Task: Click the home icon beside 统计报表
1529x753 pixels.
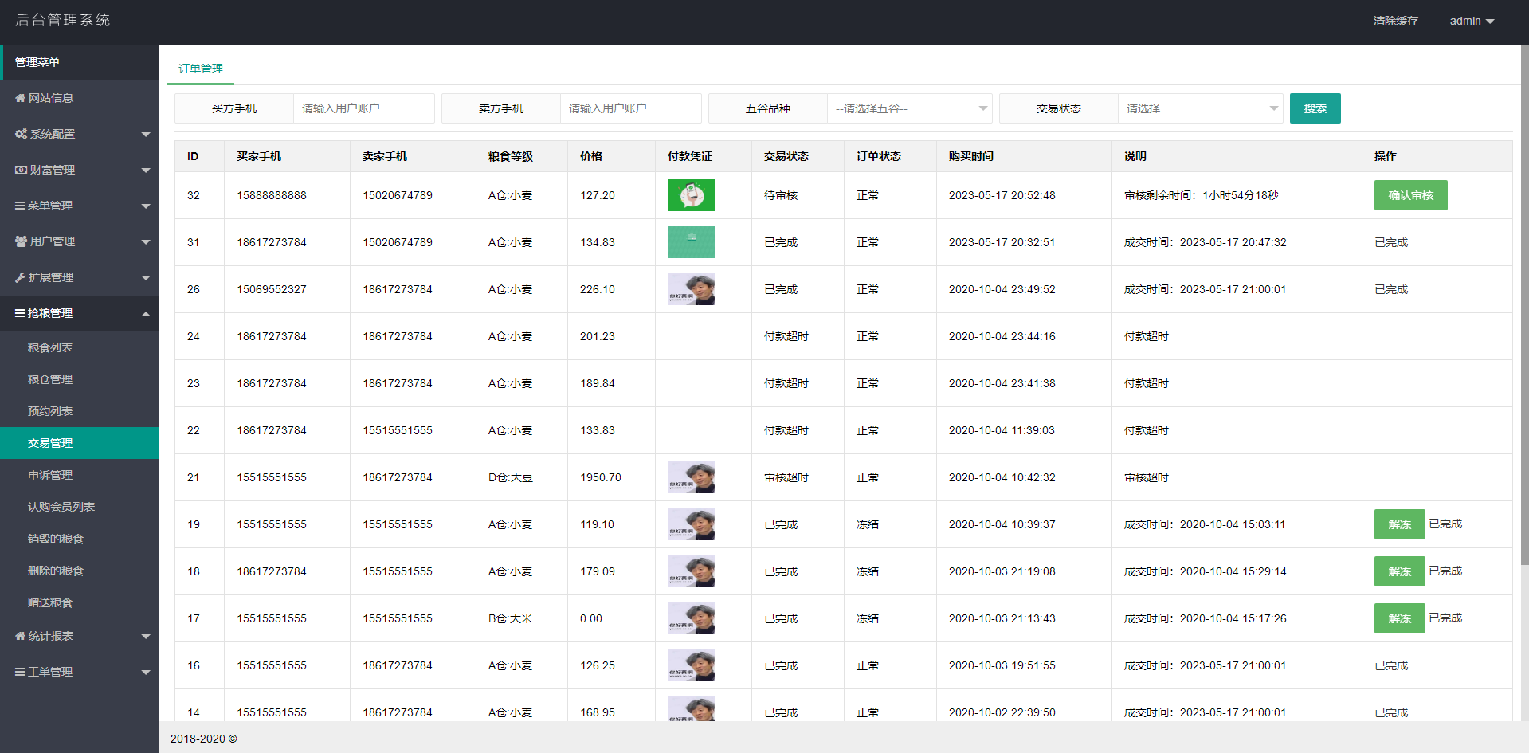Action: pyautogui.click(x=20, y=636)
